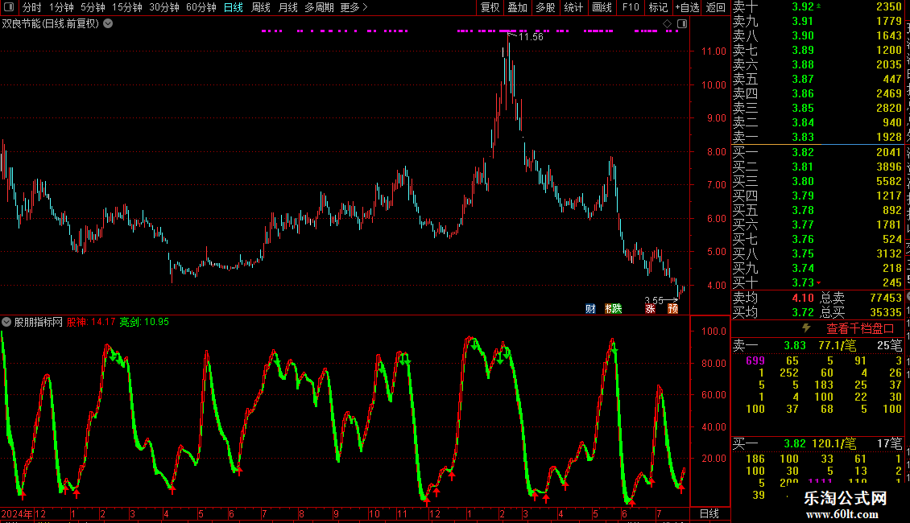
Task: Click the 预 orange forecast marker
Action: 672,308
